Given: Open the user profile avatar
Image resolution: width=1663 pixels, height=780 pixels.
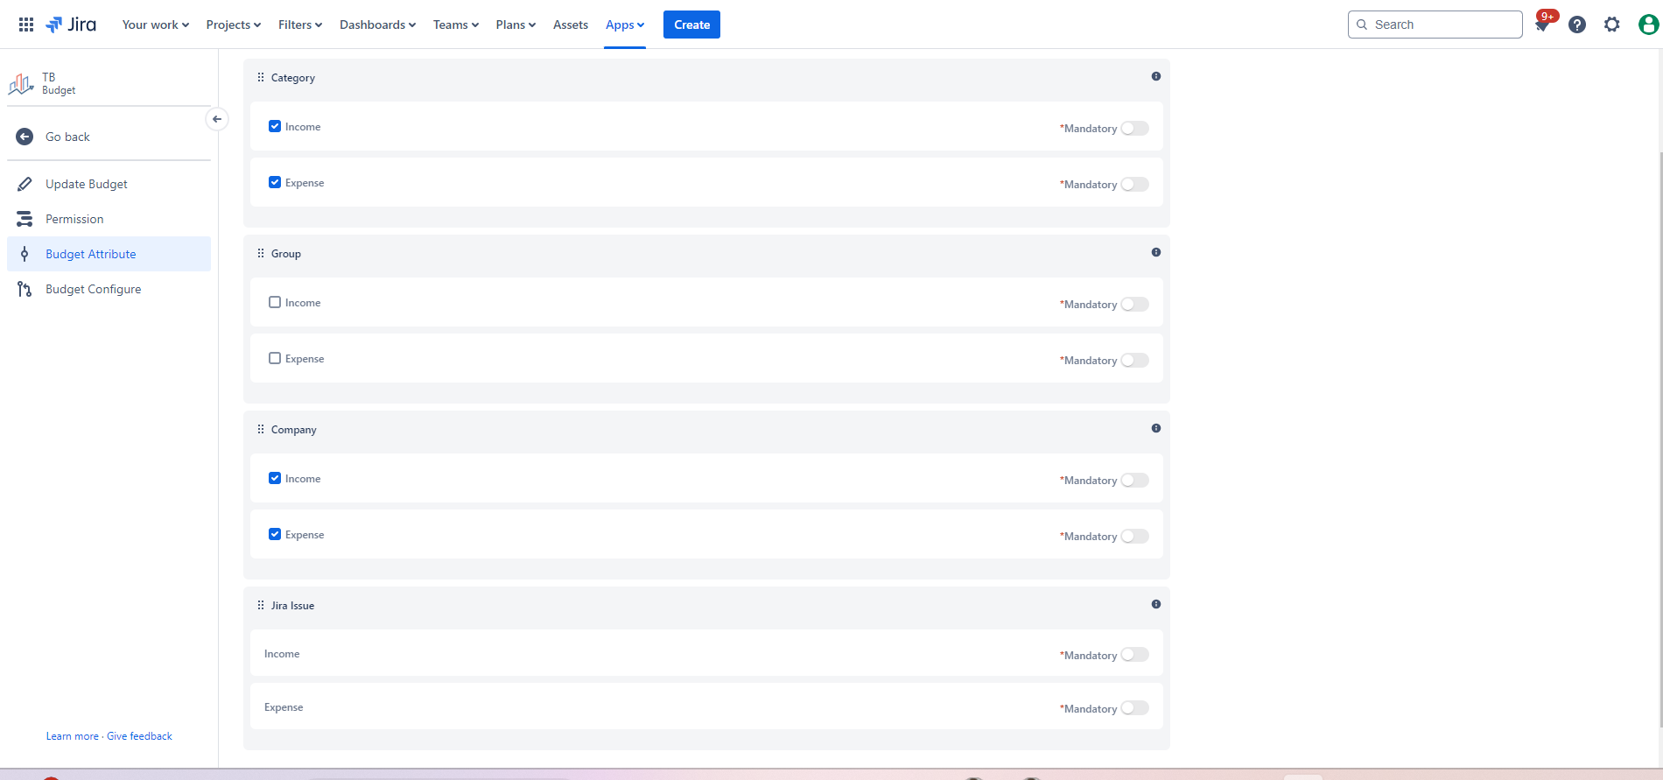Looking at the screenshot, I should 1648,25.
